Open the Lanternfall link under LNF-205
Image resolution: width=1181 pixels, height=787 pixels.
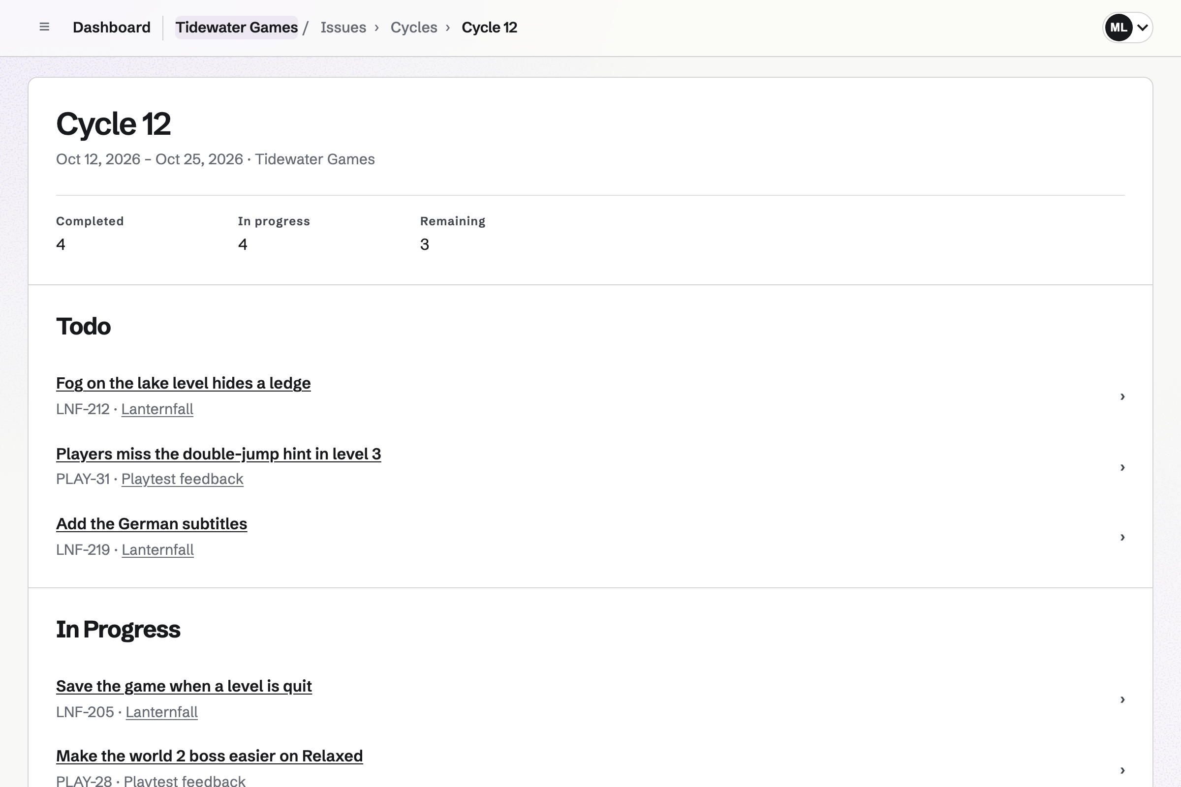tap(162, 712)
